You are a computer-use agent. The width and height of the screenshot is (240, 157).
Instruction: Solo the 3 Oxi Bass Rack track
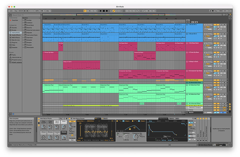pos(221,43)
